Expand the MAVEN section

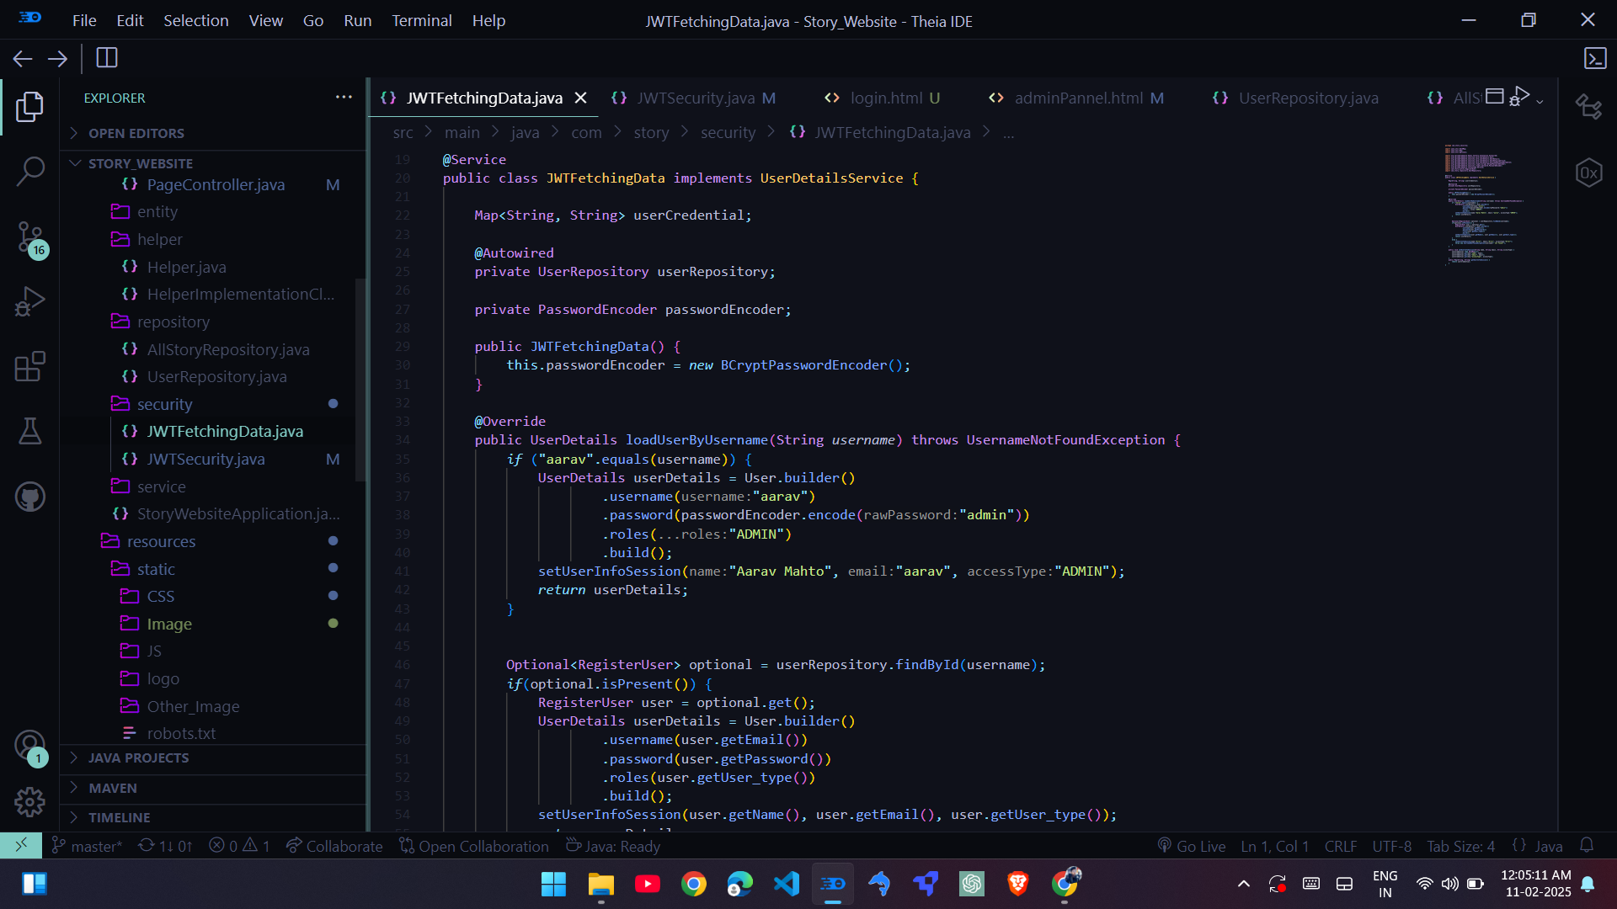click(x=113, y=788)
